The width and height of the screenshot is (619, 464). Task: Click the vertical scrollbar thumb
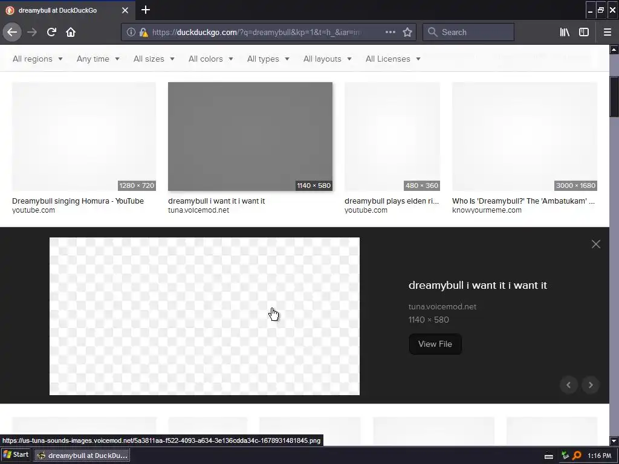click(614, 97)
